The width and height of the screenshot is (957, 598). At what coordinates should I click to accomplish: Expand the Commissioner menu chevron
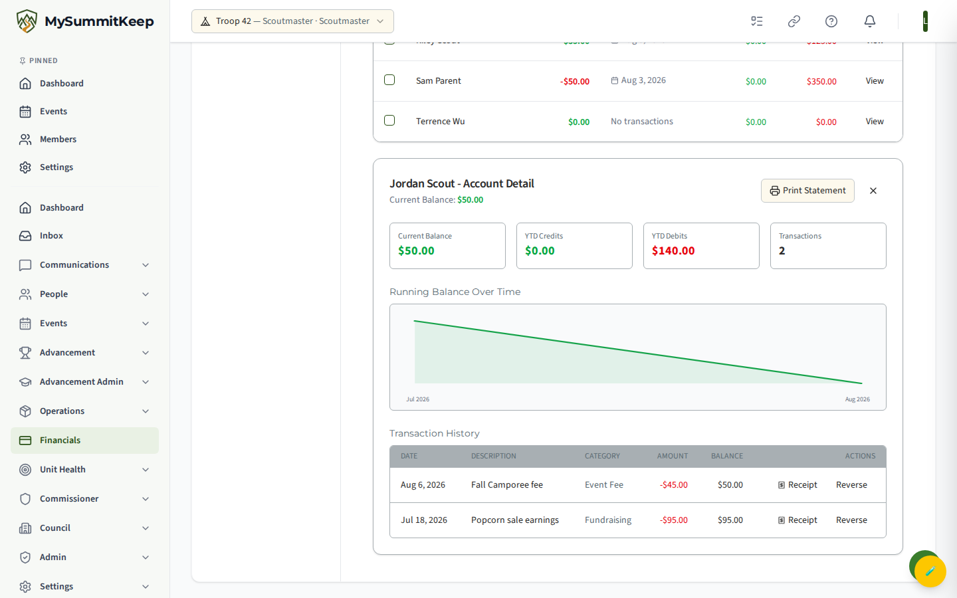pyautogui.click(x=146, y=498)
